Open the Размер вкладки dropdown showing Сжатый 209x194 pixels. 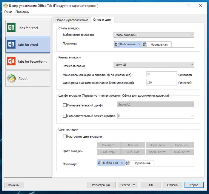point(154,65)
